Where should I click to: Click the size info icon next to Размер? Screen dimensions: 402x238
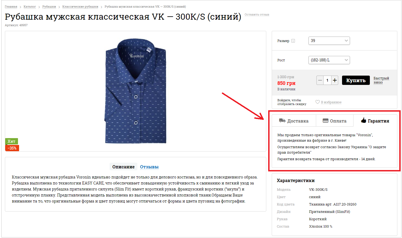point(293,41)
